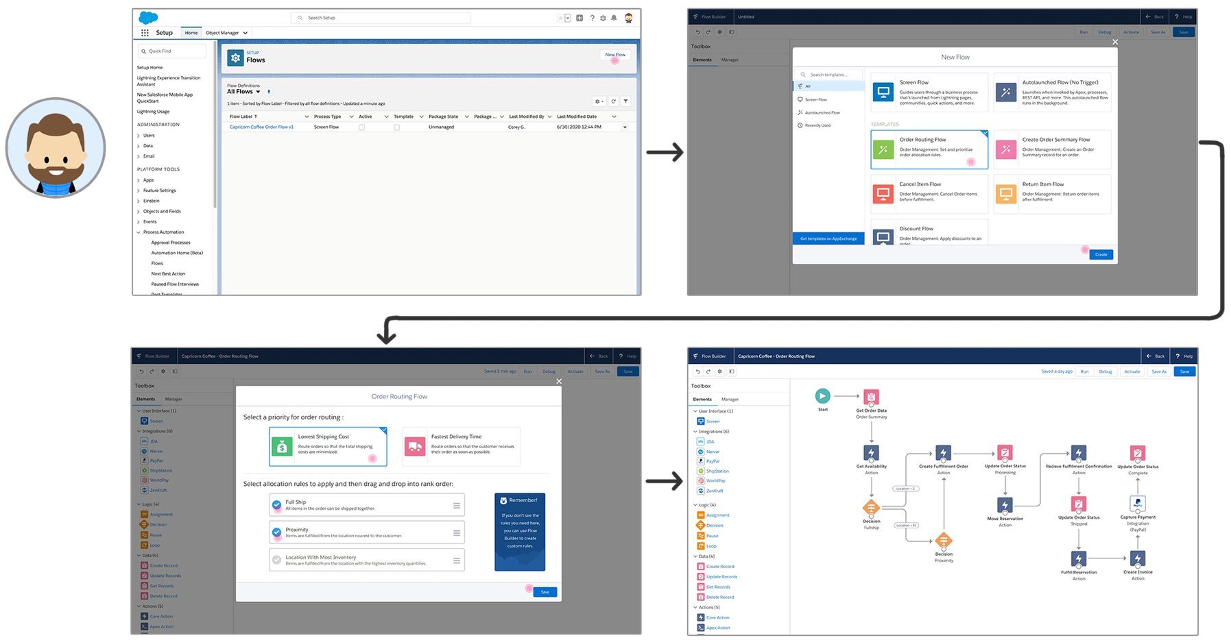This screenshot has width=1231, height=640.
Task: Select Update Order Status Shipped element on canvas
Action: [1079, 504]
